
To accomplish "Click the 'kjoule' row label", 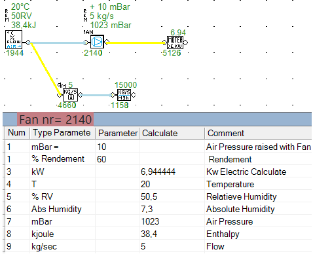I will 43,234.
